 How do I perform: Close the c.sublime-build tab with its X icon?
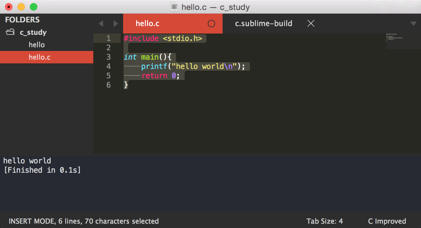click(311, 23)
